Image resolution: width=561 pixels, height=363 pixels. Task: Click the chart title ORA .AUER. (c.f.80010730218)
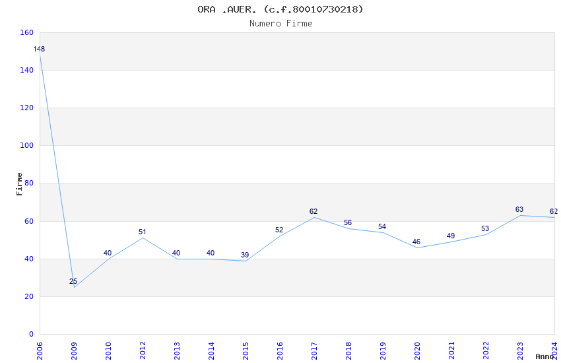point(280,9)
